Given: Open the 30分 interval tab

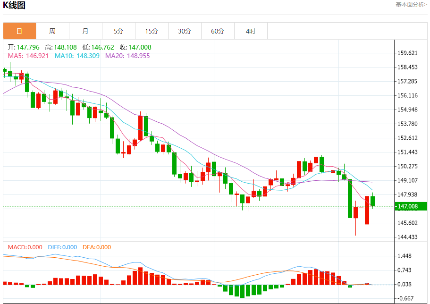Looking at the screenshot, I should 185,31.
